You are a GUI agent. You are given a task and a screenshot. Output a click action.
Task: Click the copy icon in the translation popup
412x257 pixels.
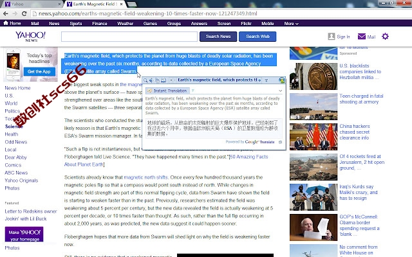pos(157,80)
